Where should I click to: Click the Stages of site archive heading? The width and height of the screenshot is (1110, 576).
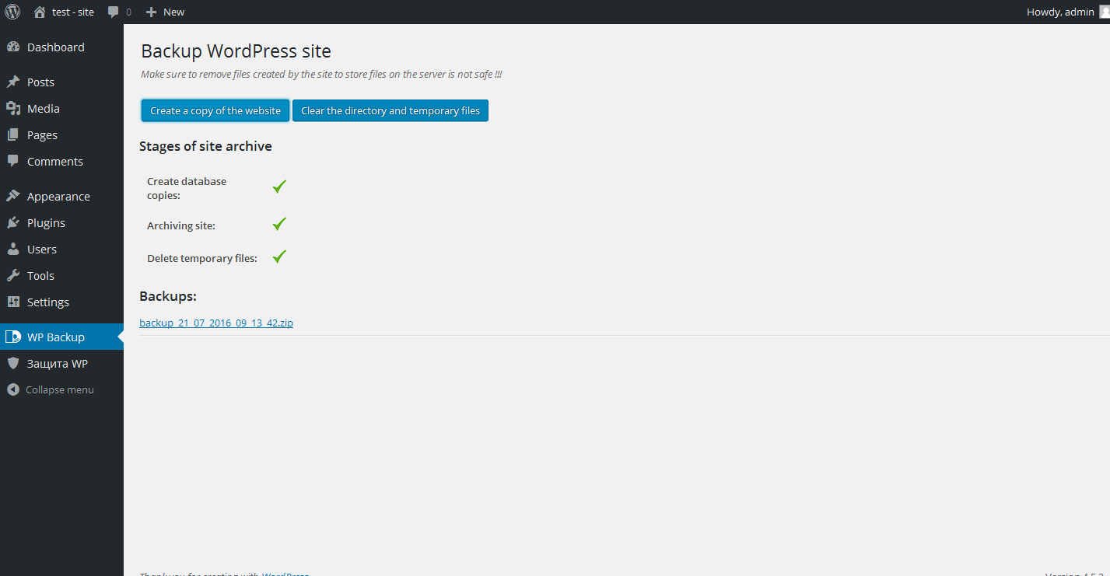click(x=205, y=146)
